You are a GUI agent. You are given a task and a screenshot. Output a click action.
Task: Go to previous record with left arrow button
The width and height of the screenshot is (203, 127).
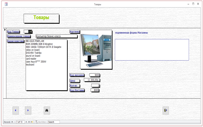[16, 110]
